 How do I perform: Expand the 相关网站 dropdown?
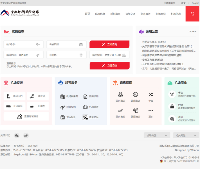pyautogui.click(x=186, y=135)
